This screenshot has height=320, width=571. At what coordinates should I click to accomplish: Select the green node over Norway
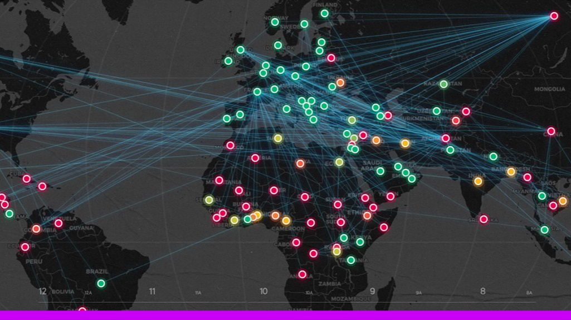pos(275,22)
